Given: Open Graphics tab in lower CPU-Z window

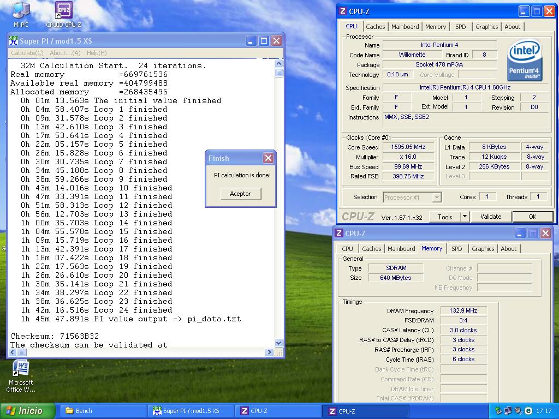Looking at the screenshot, I should point(483,249).
